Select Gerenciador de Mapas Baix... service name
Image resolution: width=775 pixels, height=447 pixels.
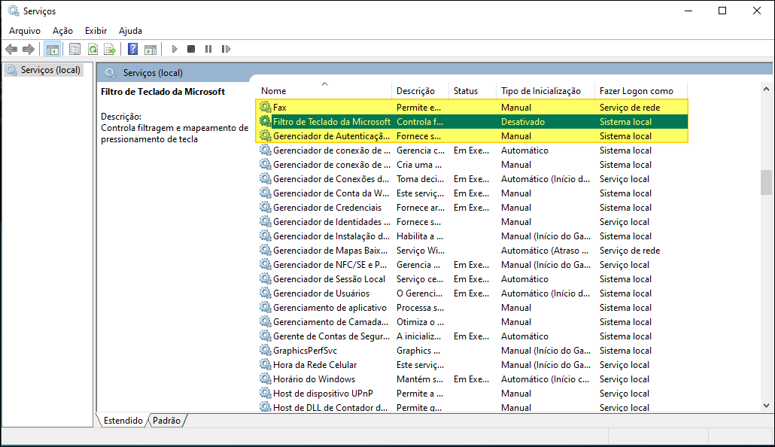tap(330, 251)
